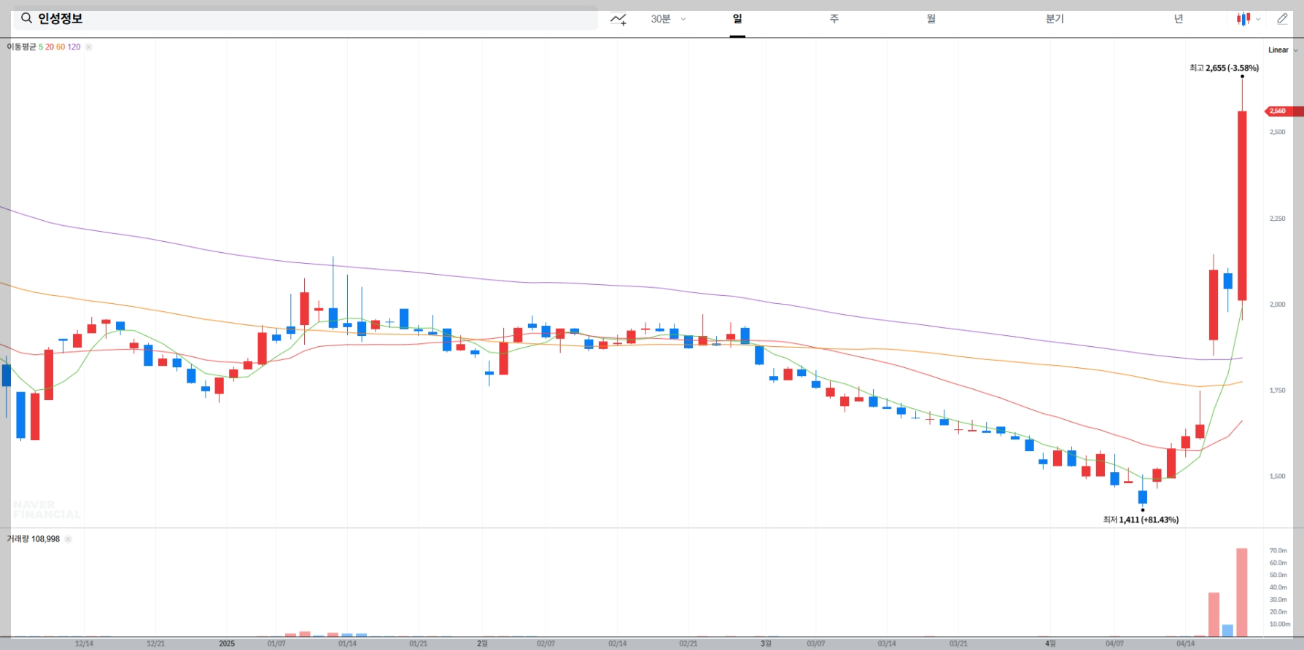Click the tallest red candlestick at far right
1304x650 pixels.
(x=1242, y=205)
